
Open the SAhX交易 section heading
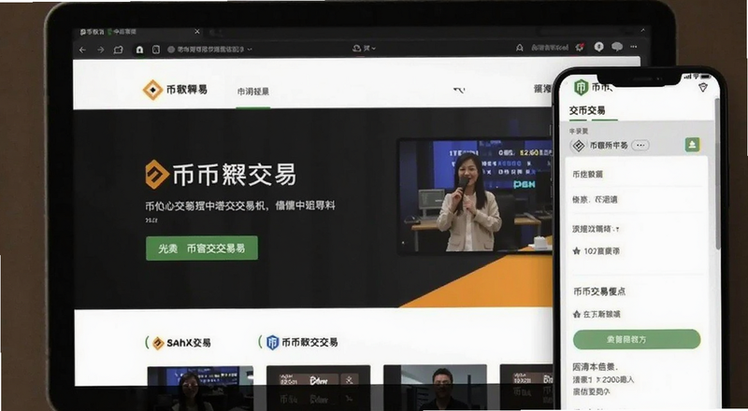click(x=189, y=343)
